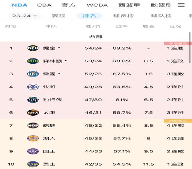This screenshot has width=192, height=169.
Task: Tap the Warriors GSW logo
Action: click(33, 164)
